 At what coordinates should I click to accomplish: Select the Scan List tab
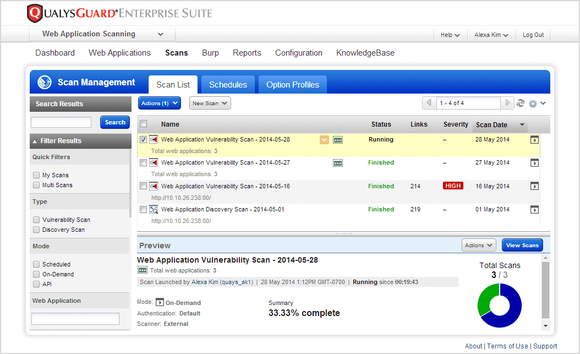(173, 85)
